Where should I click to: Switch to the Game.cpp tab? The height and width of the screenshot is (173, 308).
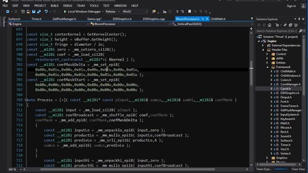[94, 19]
